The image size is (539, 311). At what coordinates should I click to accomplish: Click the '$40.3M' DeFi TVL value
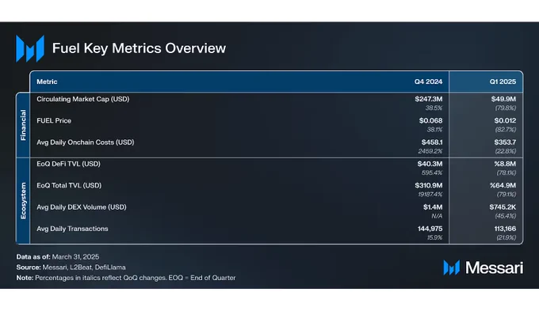[x=430, y=164]
